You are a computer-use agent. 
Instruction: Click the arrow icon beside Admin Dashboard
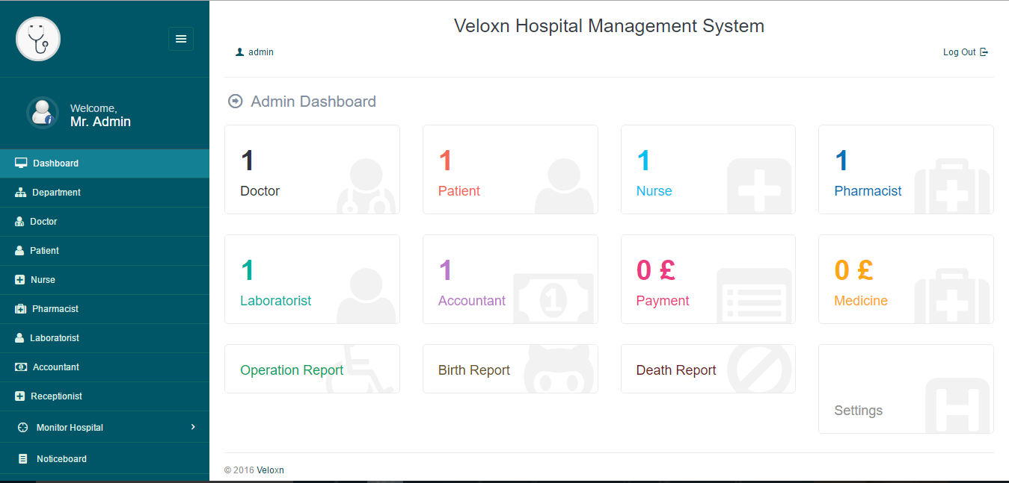pyautogui.click(x=236, y=102)
